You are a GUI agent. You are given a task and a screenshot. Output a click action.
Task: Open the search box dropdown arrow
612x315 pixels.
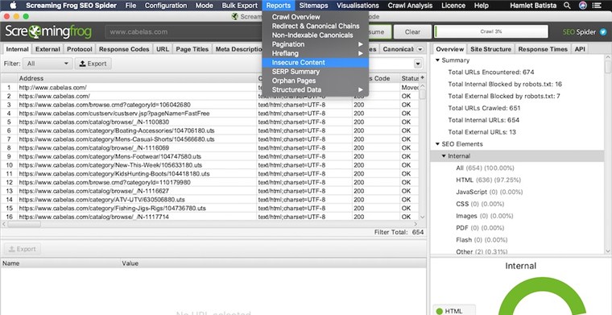tap(418, 64)
